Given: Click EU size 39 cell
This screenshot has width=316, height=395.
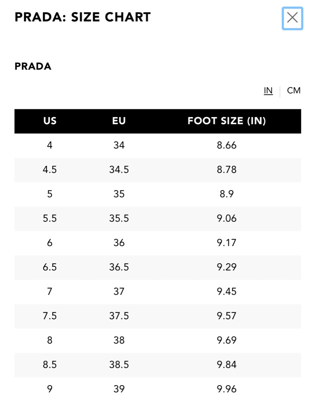Looking at the screenshot, I should 119,389.
